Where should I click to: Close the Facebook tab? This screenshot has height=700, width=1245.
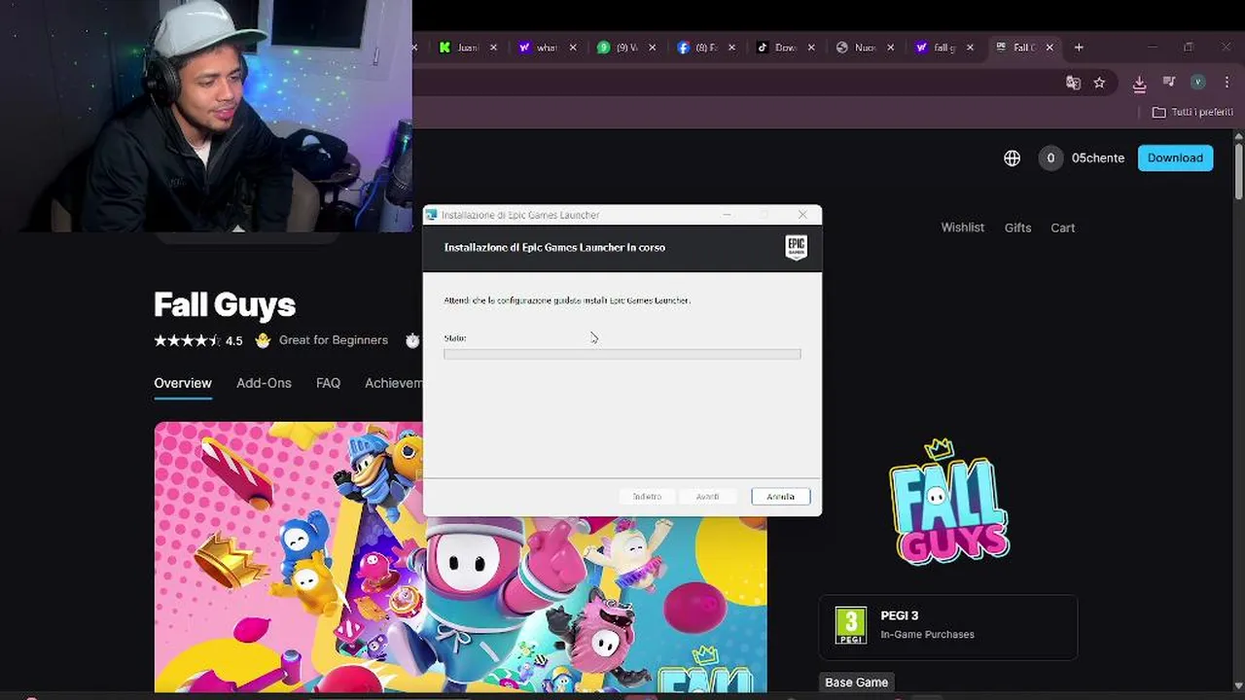[731, 48]
